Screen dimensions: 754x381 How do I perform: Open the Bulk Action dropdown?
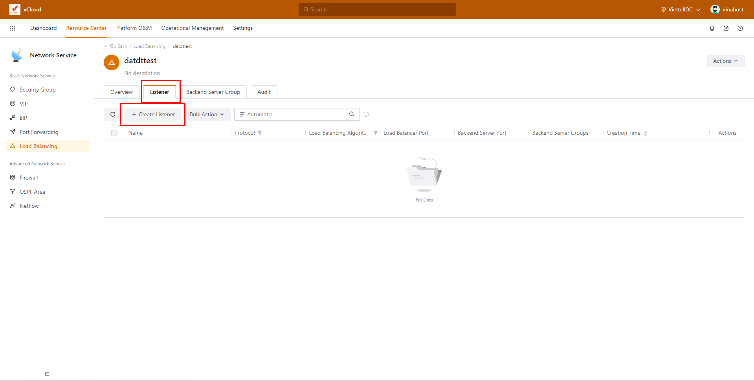[x=207, y=114]
